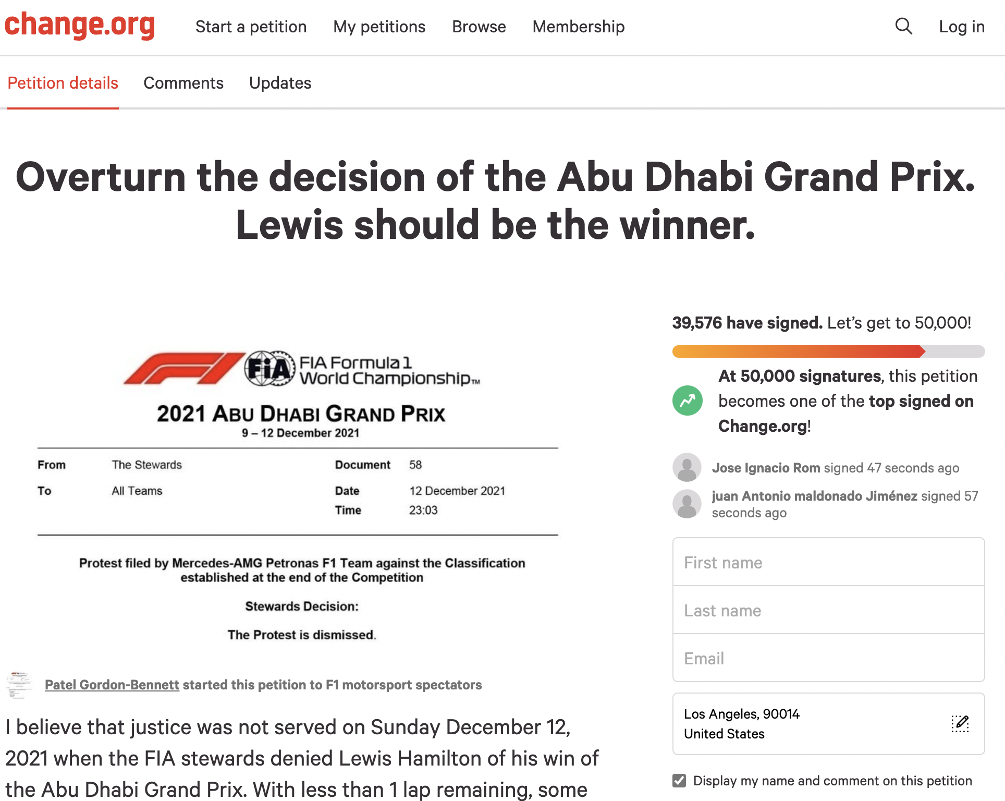The width and height of the screenshot is (1005, 801).
Task: Open the Membership page
Action: 578,27
